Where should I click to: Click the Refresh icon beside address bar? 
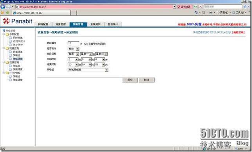coord(195,7)
